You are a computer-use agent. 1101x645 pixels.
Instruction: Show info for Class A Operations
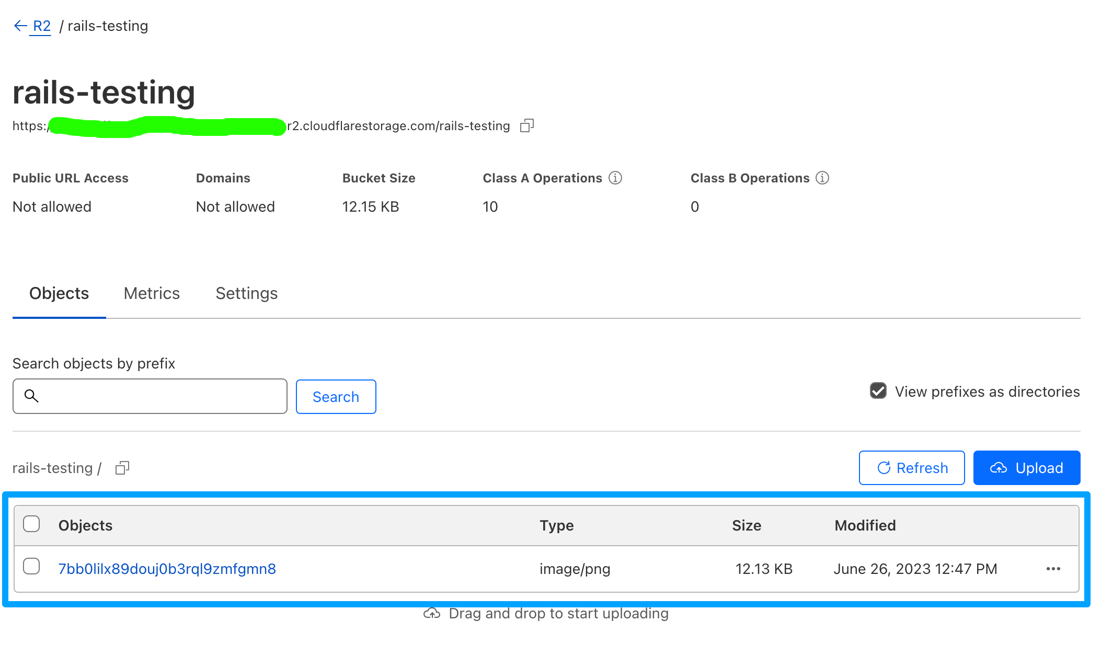tap(615, 178)
